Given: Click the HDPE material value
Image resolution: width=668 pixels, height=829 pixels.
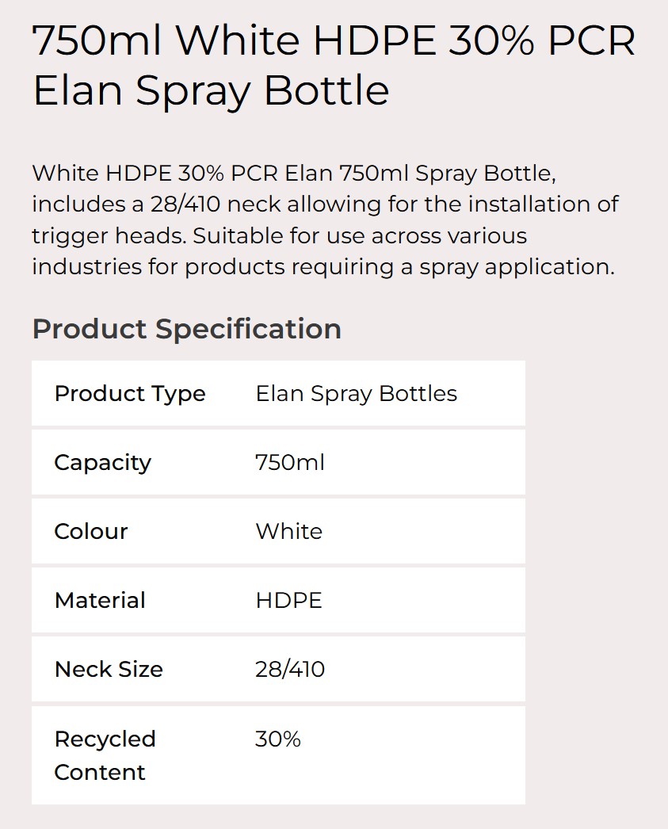Looking at the screenshot, I should coord(288,601).
